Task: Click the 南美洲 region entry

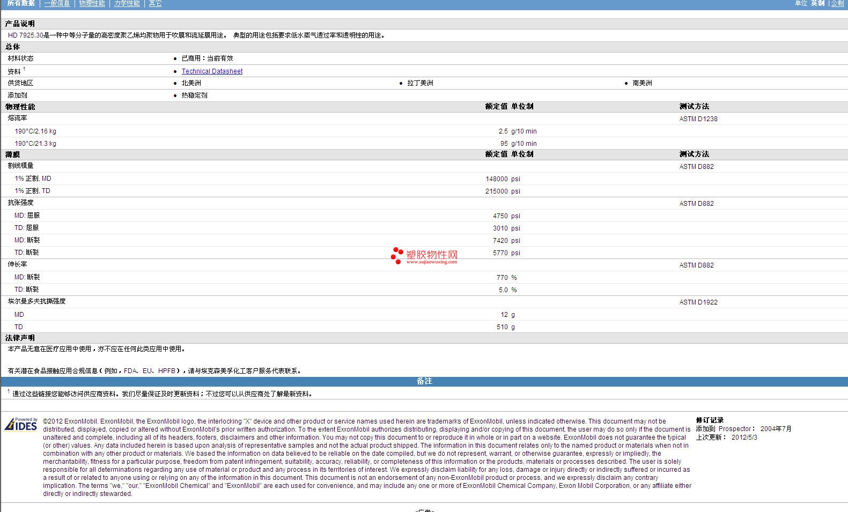Action: 642,83
